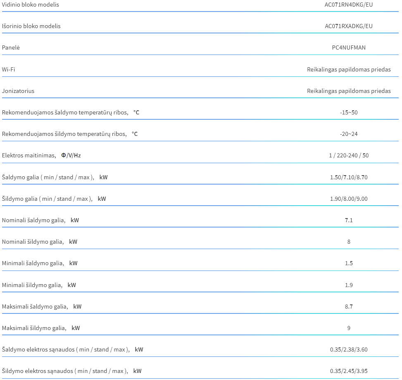This screenshot has height=380, width=402.
Task: Click the Wi-Fi row label
Action: tap(8, 69)
